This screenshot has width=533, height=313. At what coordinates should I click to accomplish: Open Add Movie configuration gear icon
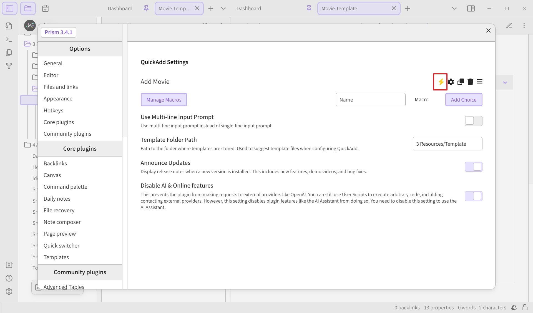pos(451,82)
